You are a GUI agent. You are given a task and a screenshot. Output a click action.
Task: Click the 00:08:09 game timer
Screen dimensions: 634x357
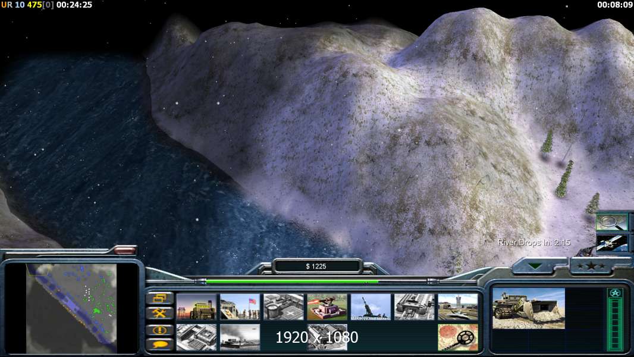614,5
